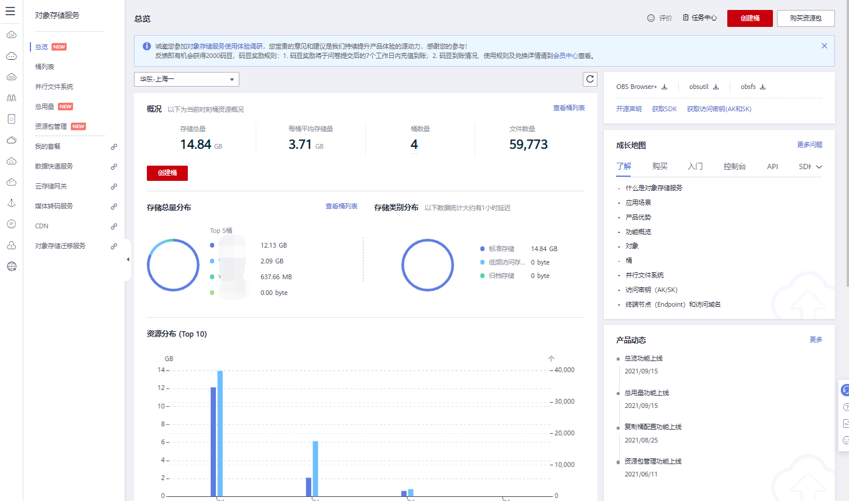Screen dimensions: 849x501
Task: Open the hamburger navigation menu
Action: 11,11
